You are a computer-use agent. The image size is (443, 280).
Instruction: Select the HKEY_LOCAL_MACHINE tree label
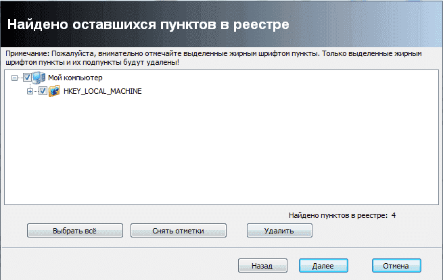[x=103, y=91]
